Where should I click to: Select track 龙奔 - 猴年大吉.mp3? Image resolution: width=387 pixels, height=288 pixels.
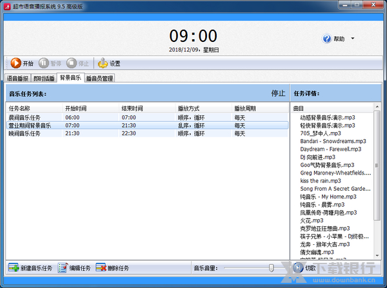325,244
